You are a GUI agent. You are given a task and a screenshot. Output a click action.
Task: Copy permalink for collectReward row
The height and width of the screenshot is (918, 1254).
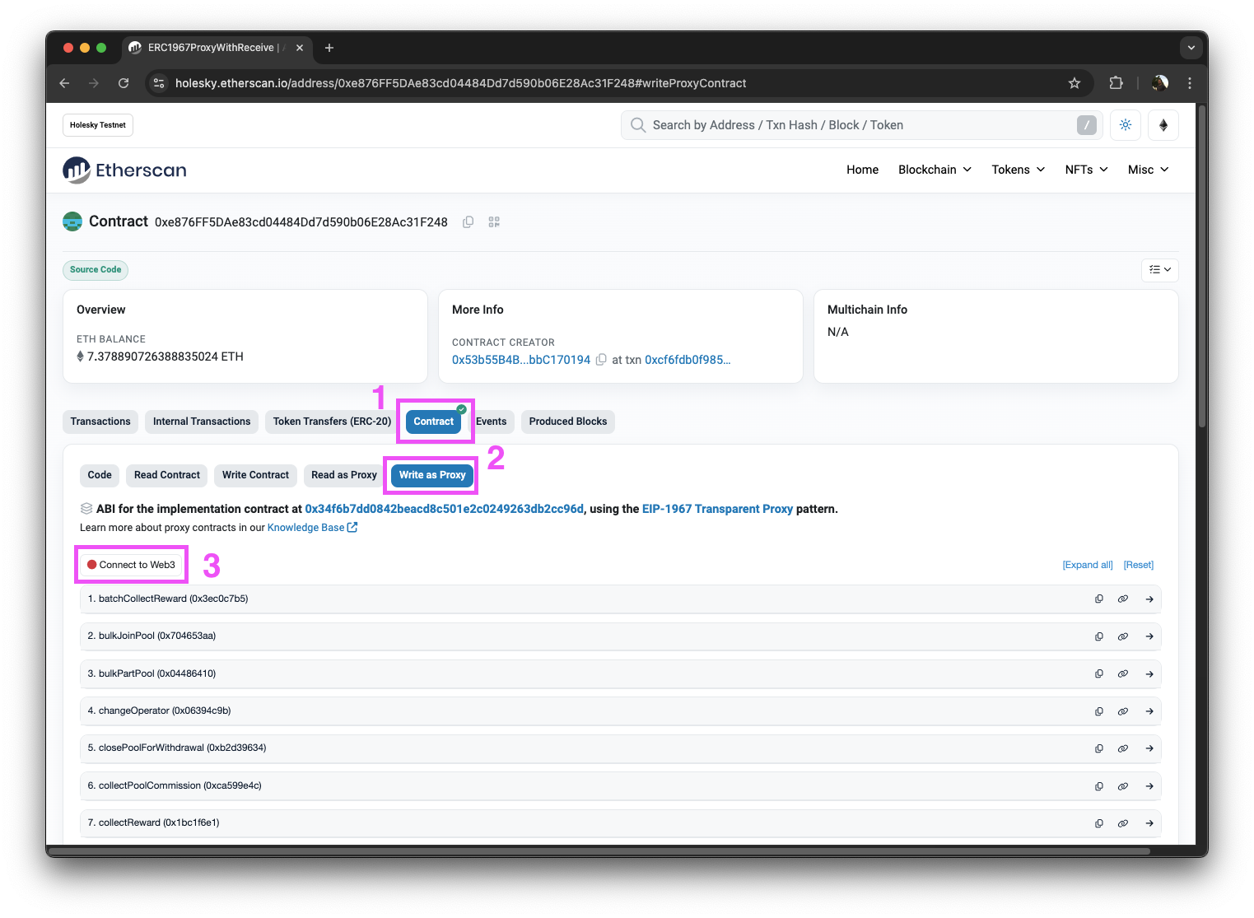pos(1123,823)
